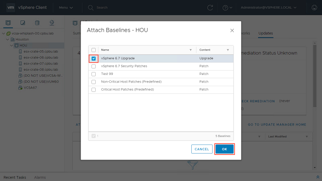
Task: Tick the select-all checkbox in header
Action: (93, 50)
